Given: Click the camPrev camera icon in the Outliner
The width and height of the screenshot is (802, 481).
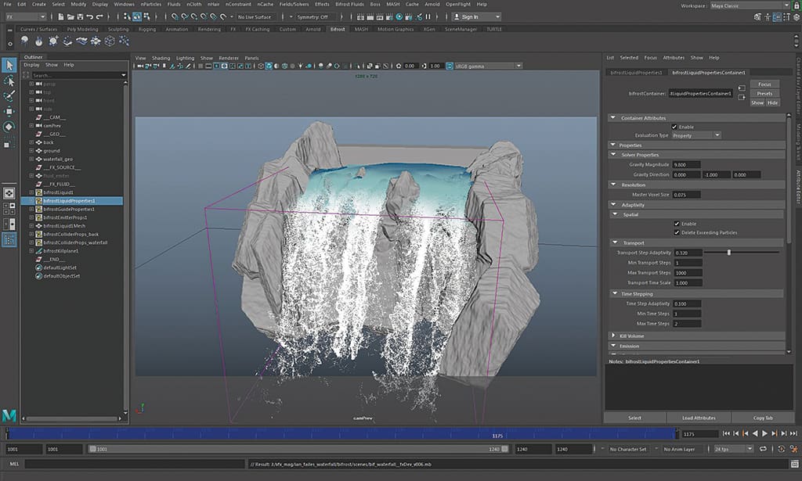Looking at the screenshot, I should pos(39,125).
